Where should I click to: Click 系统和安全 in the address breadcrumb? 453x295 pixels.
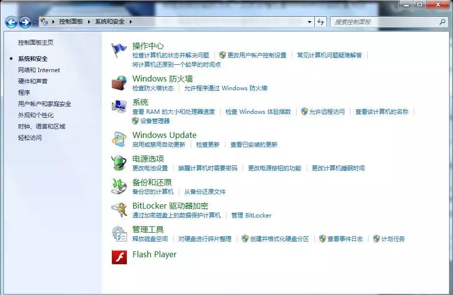point(110,22)
